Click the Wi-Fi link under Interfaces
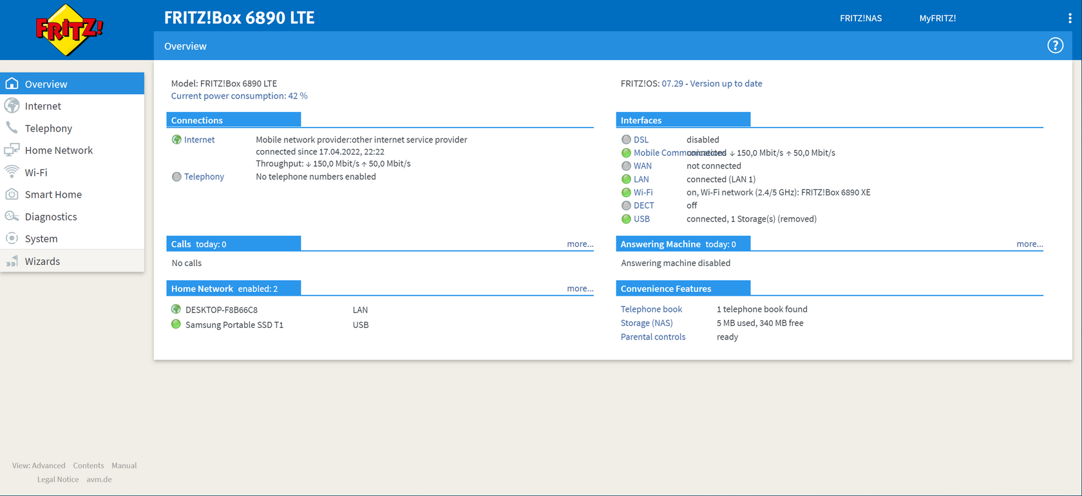Screen dimensions: 1082x496 pyautogui.click(x=643, y=193)
